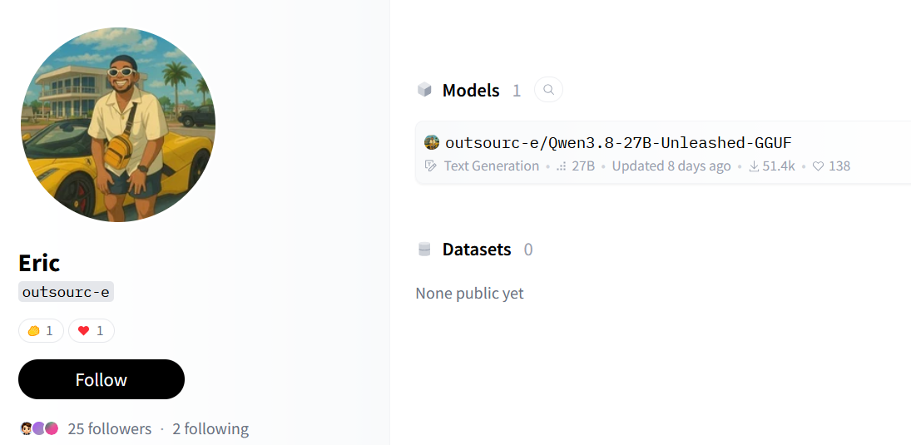This screenshot has width=911, height=445.
Task: Click the Eric profile name heading
Action: click(x=39, y=263)
